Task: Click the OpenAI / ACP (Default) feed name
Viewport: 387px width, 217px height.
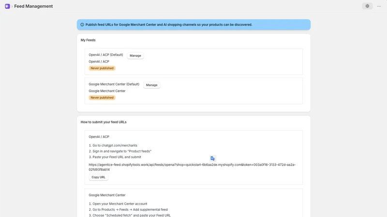Action: point(106,55)
